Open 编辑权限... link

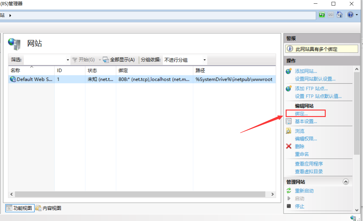[306, 139]
